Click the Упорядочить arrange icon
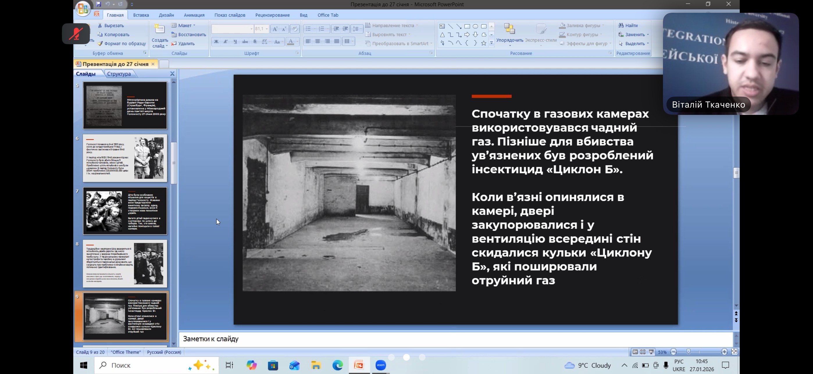 (x=509, y=29)
